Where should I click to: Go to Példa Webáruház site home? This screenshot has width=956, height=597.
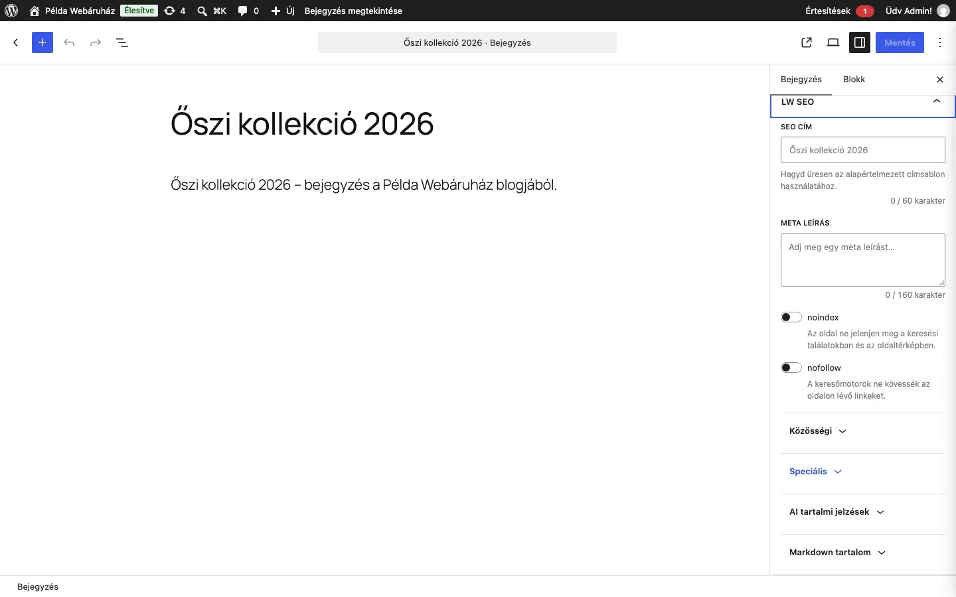coord(72,11)
